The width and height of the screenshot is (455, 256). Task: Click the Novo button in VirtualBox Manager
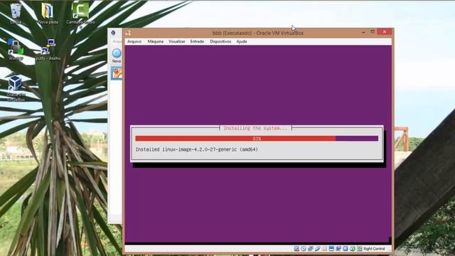117,56
